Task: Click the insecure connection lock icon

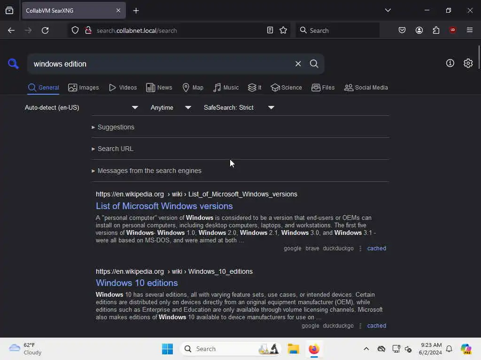Action: point(88,30)
